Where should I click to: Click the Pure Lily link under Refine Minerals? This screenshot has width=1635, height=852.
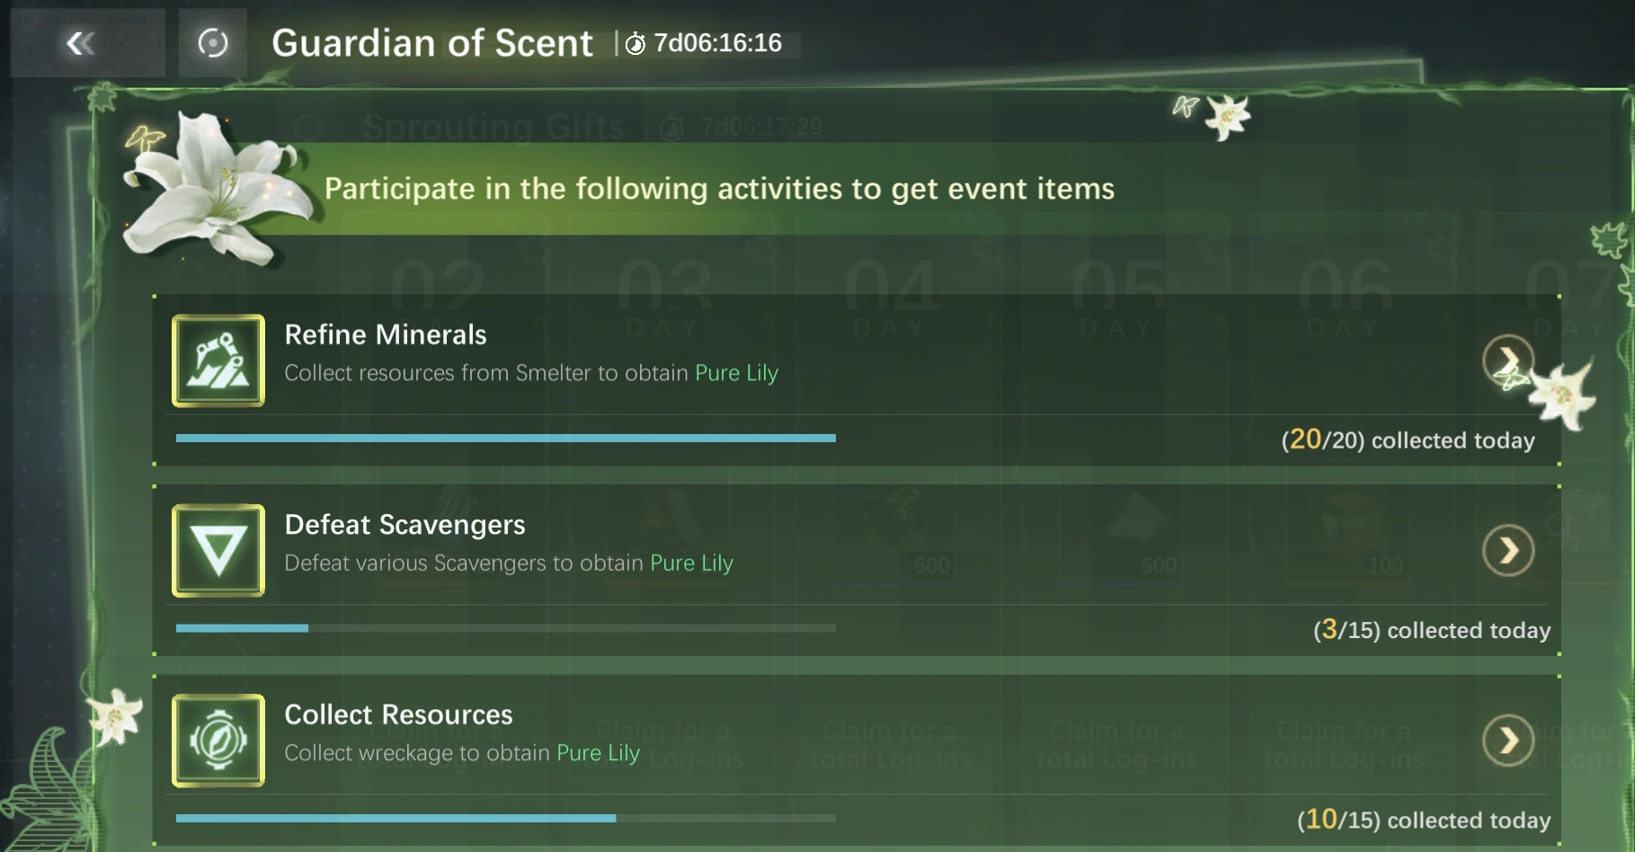click(x=736, y=373)
